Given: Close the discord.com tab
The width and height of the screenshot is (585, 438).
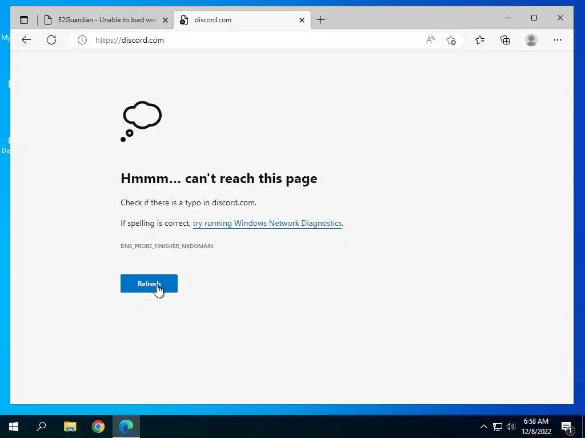Looking at the screenshot, I should click(x=302, y=20).
